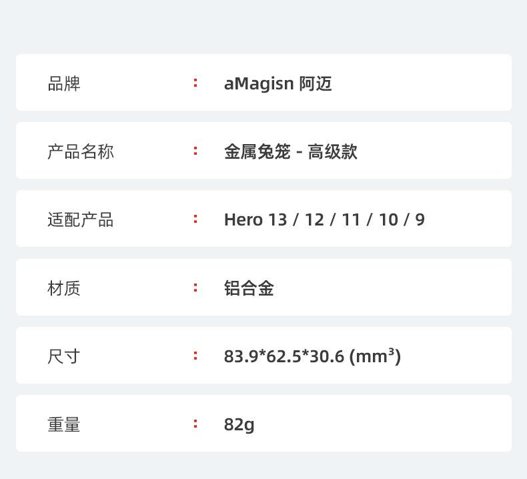Viewport: 527px width, 479px height.
Task: Click the red colon beside 适配产品
Action: click(195, 219)
